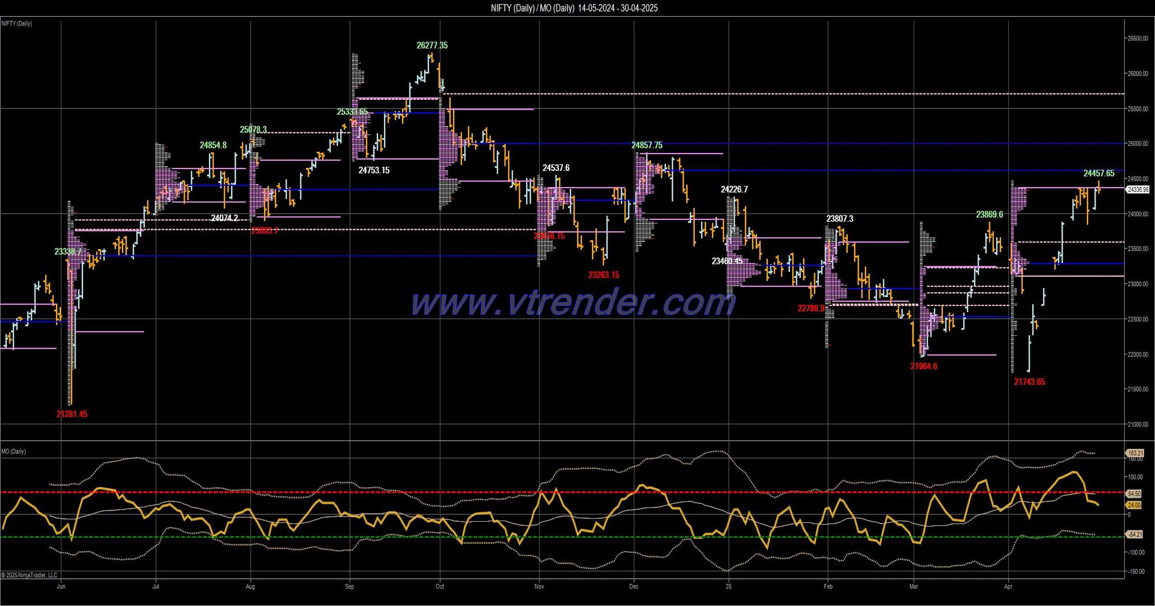This screenshot has width=1155, height=606.
Task: Click the 23807.3 price label
Action: [840, 219]
